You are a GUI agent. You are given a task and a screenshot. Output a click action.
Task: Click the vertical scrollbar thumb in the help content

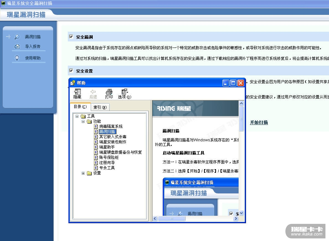tap(241, 118)
